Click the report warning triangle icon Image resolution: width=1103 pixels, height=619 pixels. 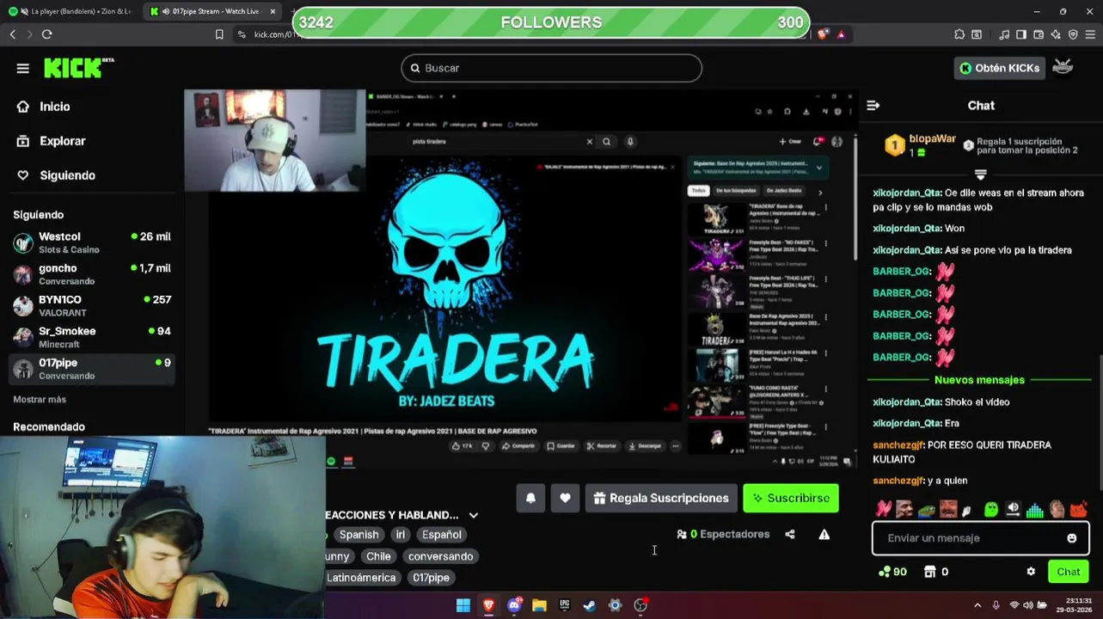tap(824, 534)
